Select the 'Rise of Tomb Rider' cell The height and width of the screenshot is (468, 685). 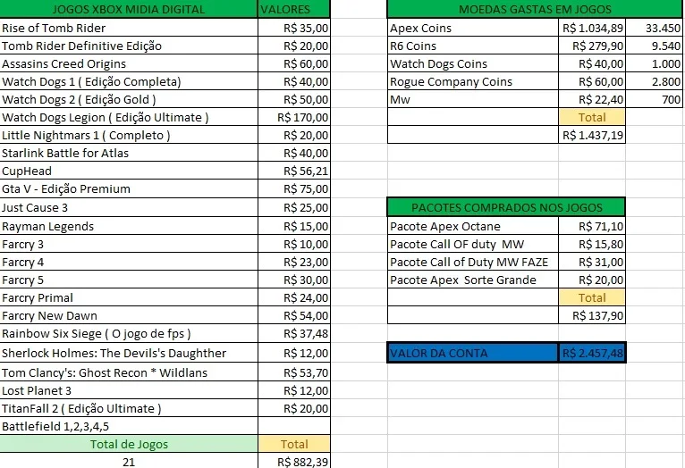tap(129, 28)
